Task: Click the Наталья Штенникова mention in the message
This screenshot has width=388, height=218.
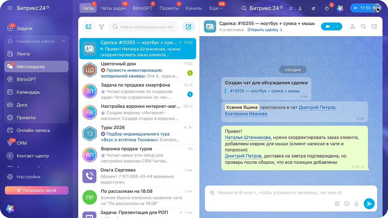Action: coord(248,137)
